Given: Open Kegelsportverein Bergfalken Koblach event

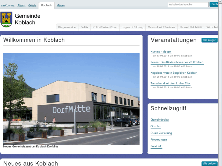Looking at the screenshot, I should [x=174, y=73].
